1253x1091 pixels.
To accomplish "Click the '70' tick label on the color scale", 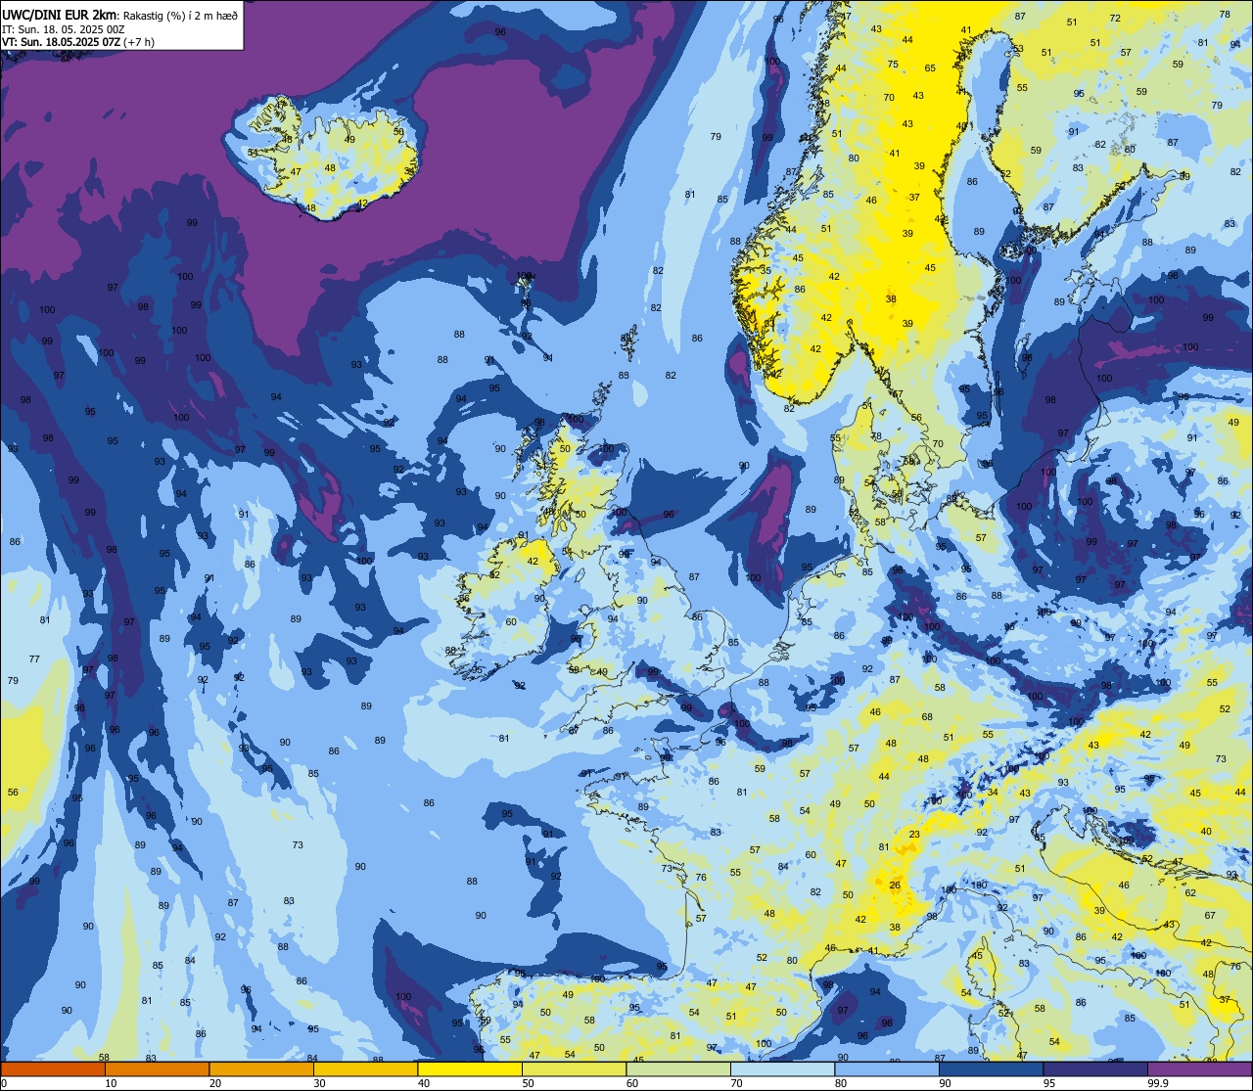I will pos(736,1083).
